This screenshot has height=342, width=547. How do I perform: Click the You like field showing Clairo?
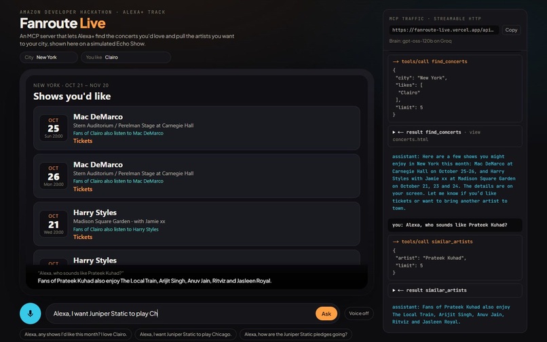(x=126, y=57)
